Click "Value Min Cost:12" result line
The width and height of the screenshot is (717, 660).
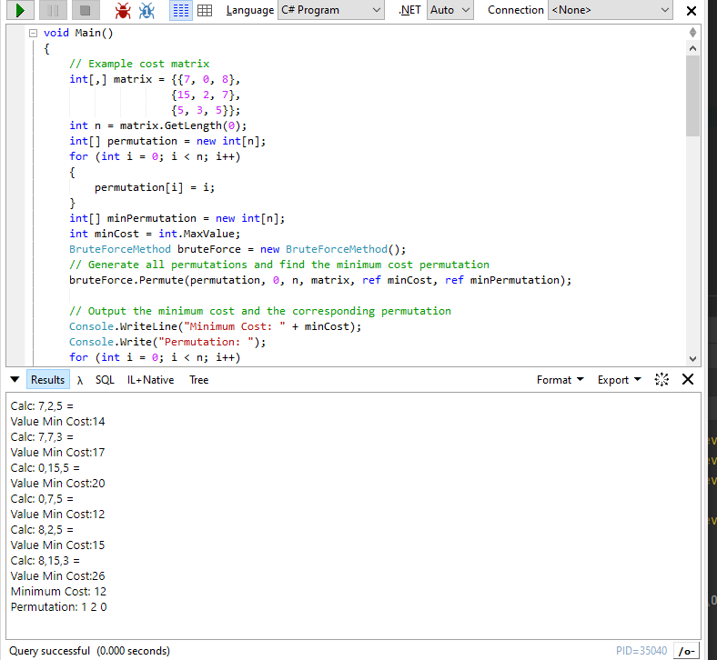(x=57, y=515)
